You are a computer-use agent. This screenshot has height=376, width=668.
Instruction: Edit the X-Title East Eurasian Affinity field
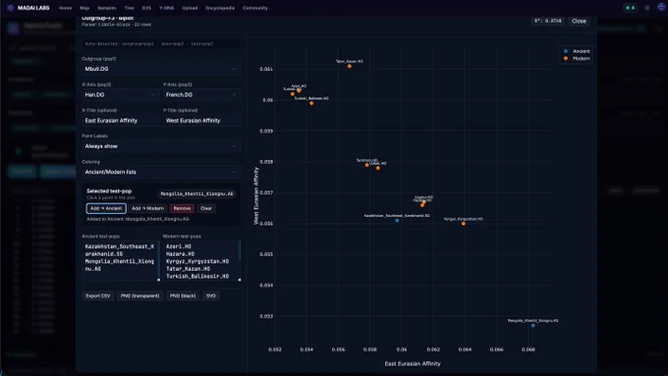120,121
